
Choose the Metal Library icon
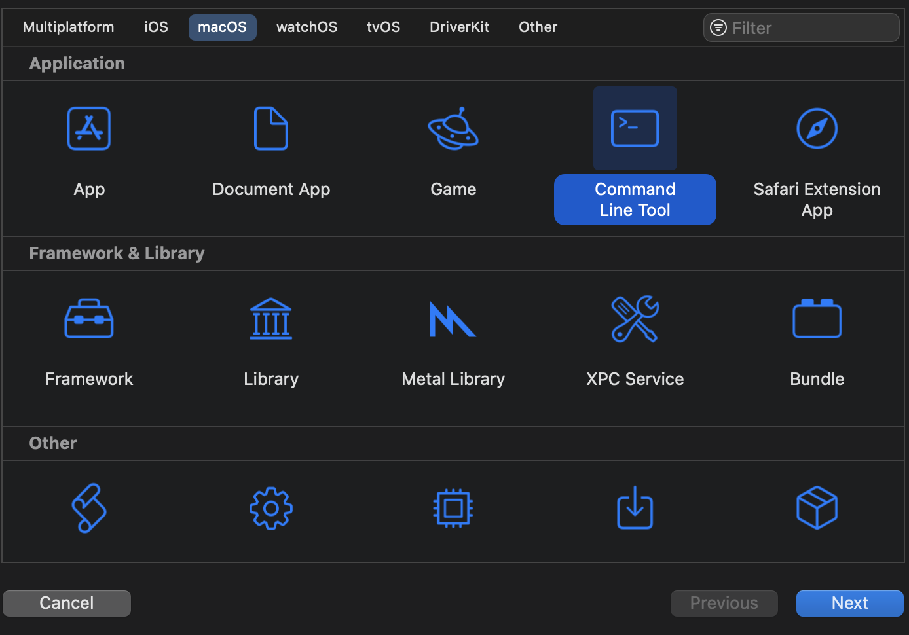pos(452,319)
